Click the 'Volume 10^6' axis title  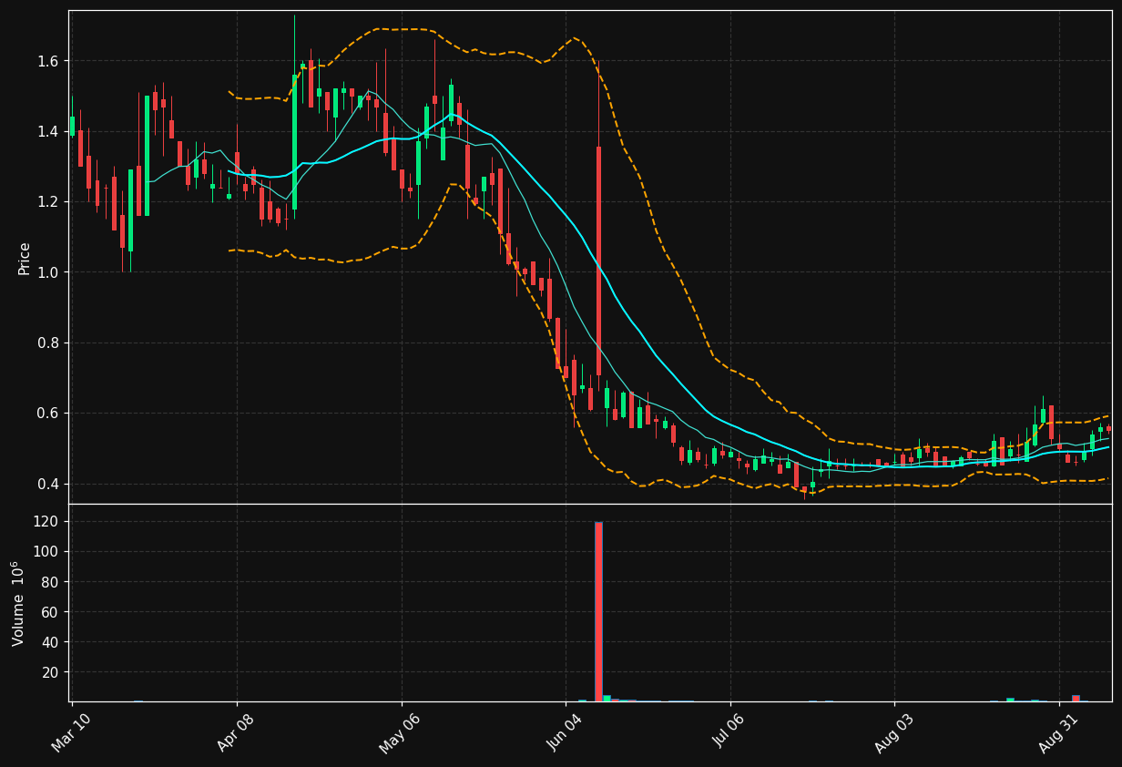click(18, 603)
